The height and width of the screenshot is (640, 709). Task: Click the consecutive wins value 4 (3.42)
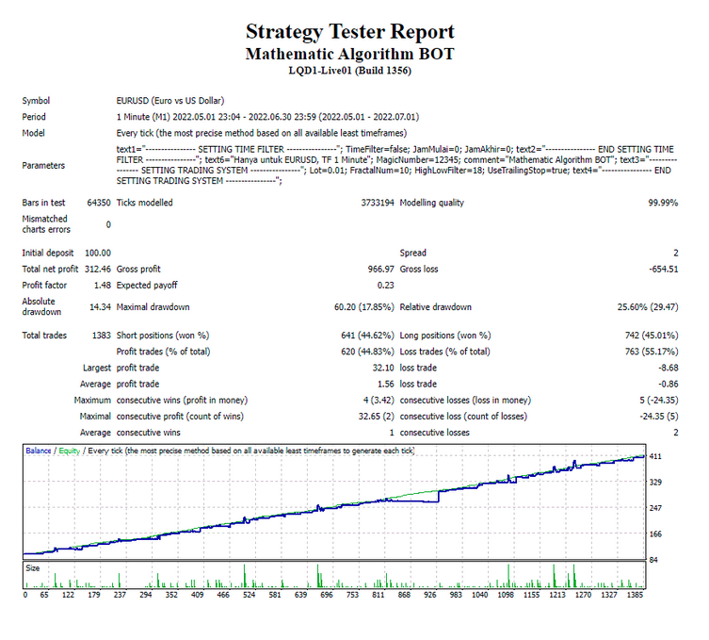tap(379, 400)
